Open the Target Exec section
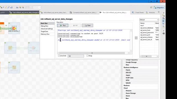This screenshot has width=177, height=99. pyautogui.click(x=47, y=31)
